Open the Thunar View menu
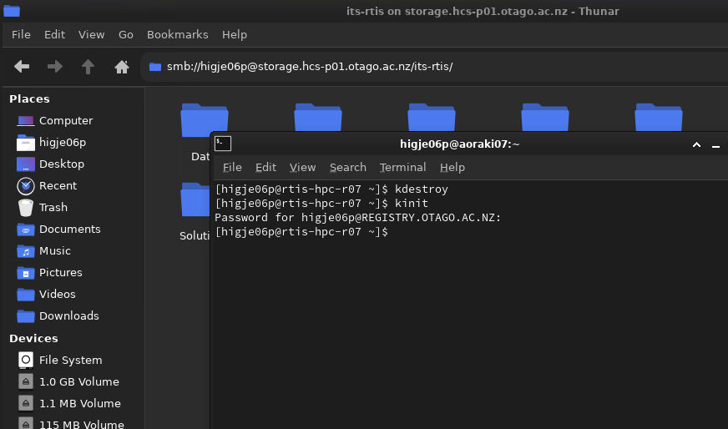 (x=91, y=35)
